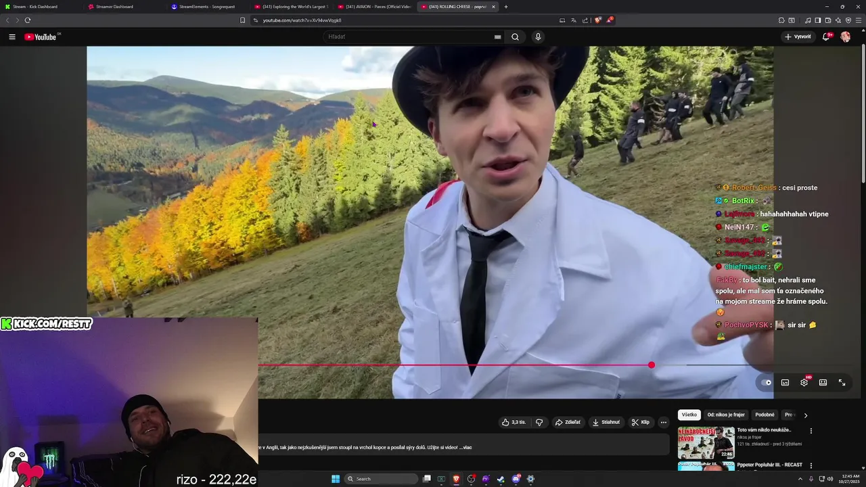Open browser main menu button

click(859, 20)
